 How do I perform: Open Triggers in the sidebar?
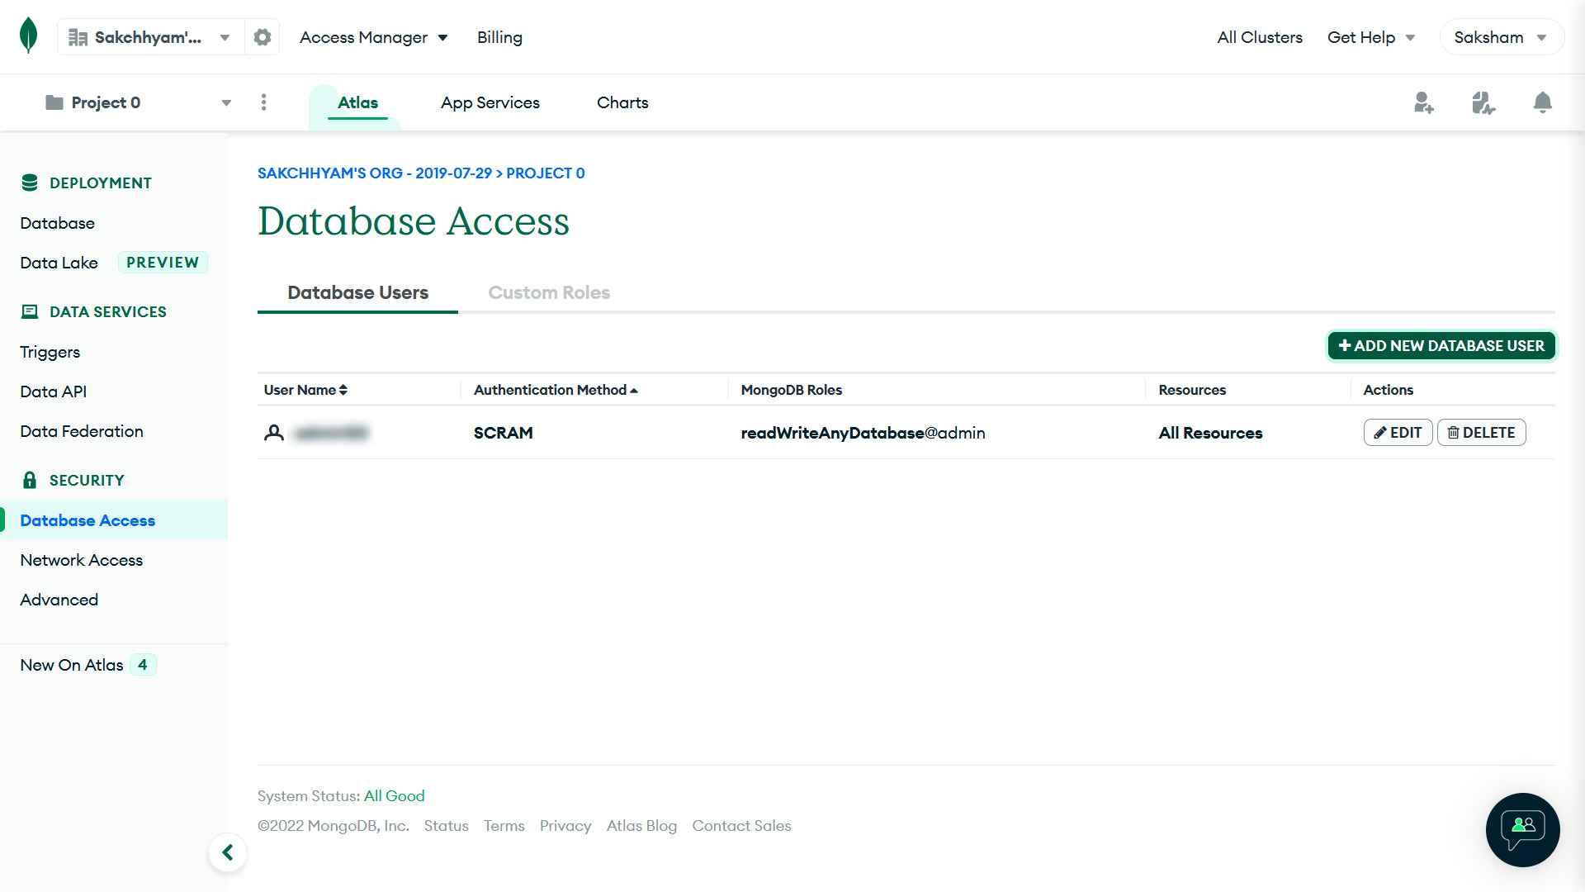[50, 352]
